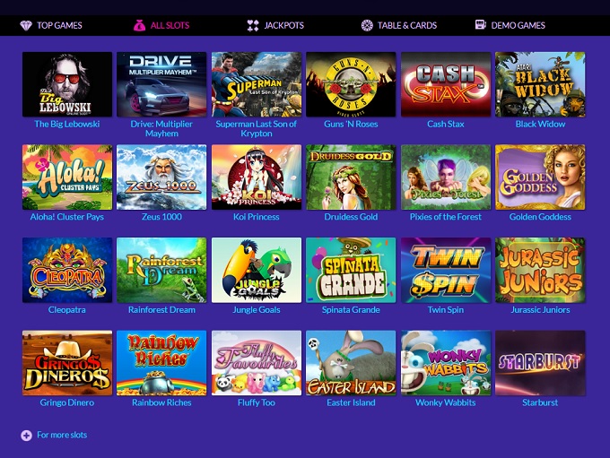Open the Golden Goddess game thumbnail
The height and width of the screenshot is (458, 610).
click(x=540, y=177)
